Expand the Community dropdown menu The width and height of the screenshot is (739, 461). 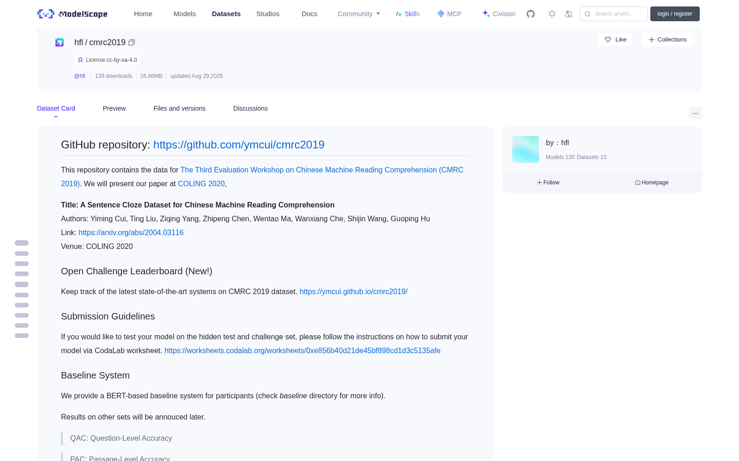tap(359, 14)
